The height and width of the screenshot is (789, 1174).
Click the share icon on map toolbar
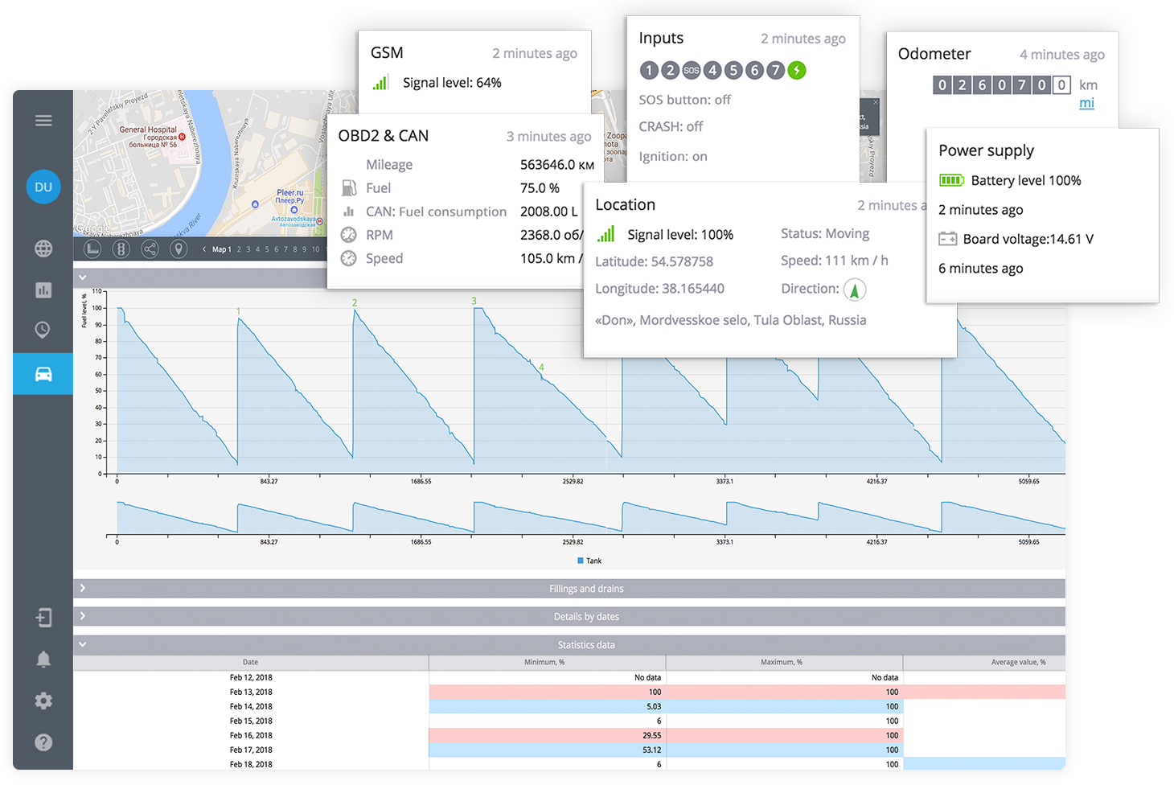[x=150, y=249]
